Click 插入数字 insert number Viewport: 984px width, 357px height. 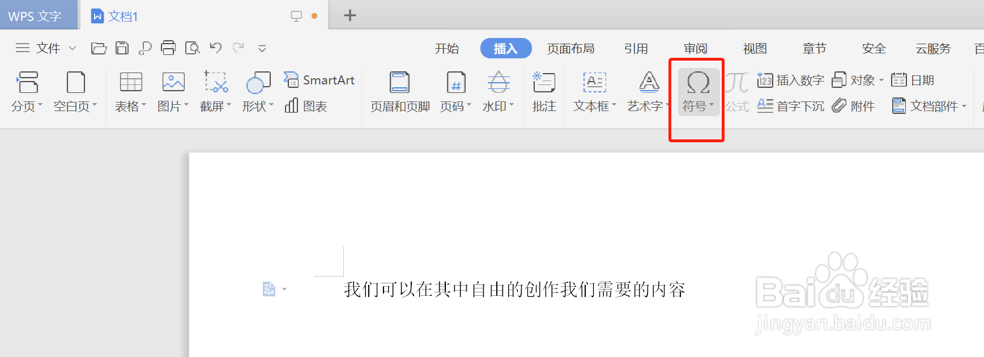click(x=791, y=80)
